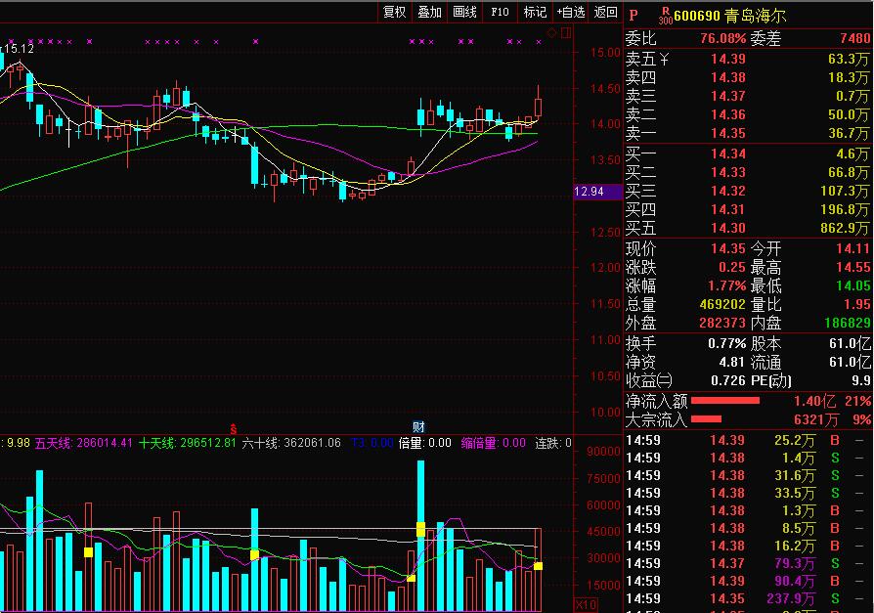The width and height of the screenshot is (874, 613).
Task: Click the ¥ symbol beside 卖五
Action: click(663, 59)
